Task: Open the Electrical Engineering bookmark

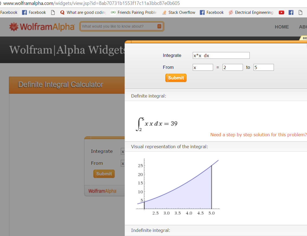Action: click(x=251, y=12)
